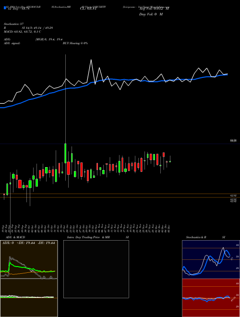Viewport: 240px width, 317px height.
Task: Click the 'Intra Day Trading Price & MR' title
Action: tap(88, 237)
